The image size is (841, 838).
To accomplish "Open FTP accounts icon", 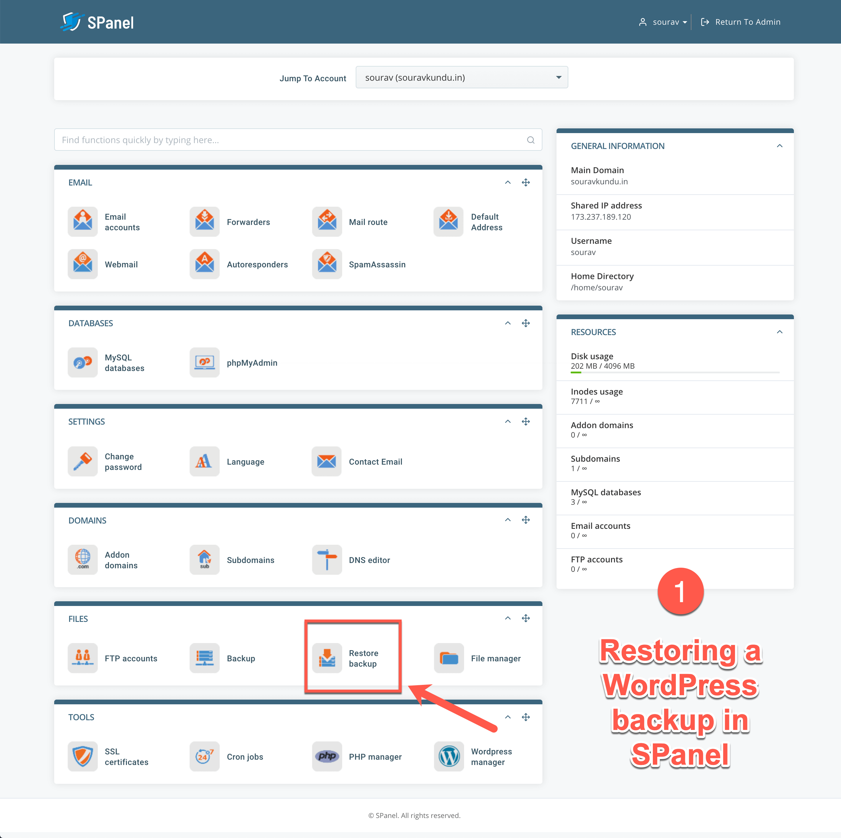I will point(83,658).
